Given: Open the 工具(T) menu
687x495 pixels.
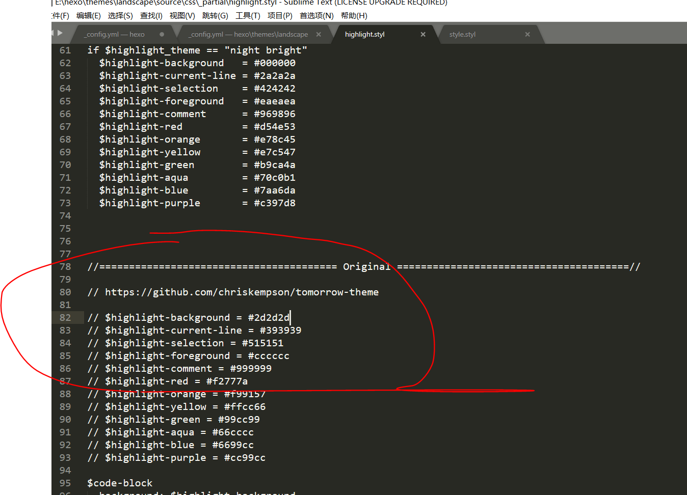Looking at the screenshot, I should click(x=248, y=16).
